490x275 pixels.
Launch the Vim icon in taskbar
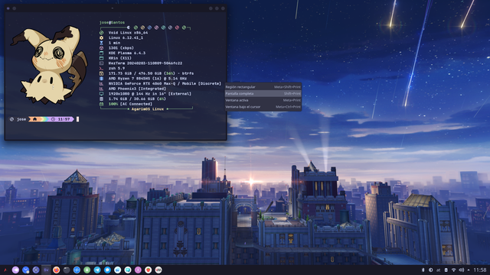(x=158, y=270)
